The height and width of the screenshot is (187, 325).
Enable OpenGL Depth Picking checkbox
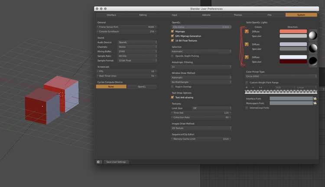click(172, 56)
